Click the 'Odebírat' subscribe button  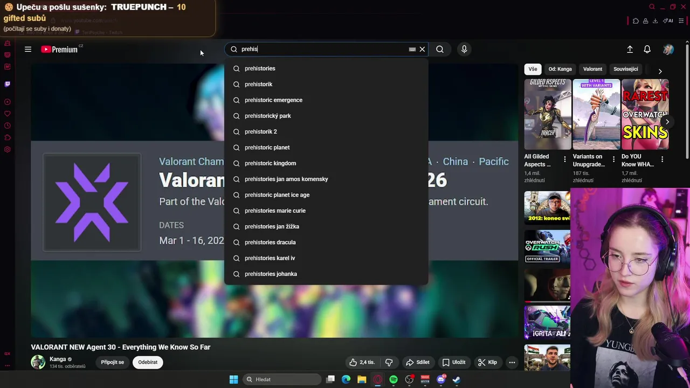pos(148,362)
